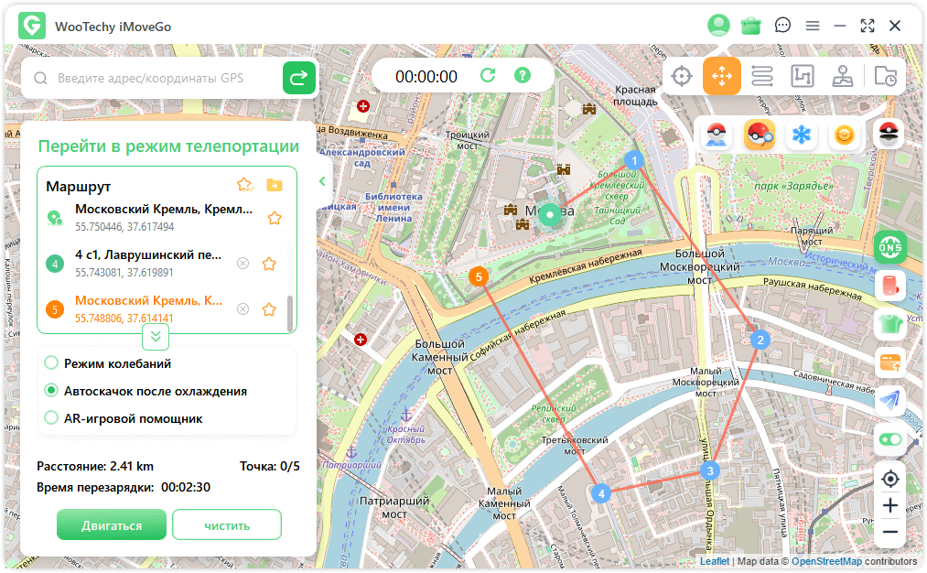Select the paper-plane icon on right sidebar
Viewport: 927px width, 573px height.
[x=889, y=400]
